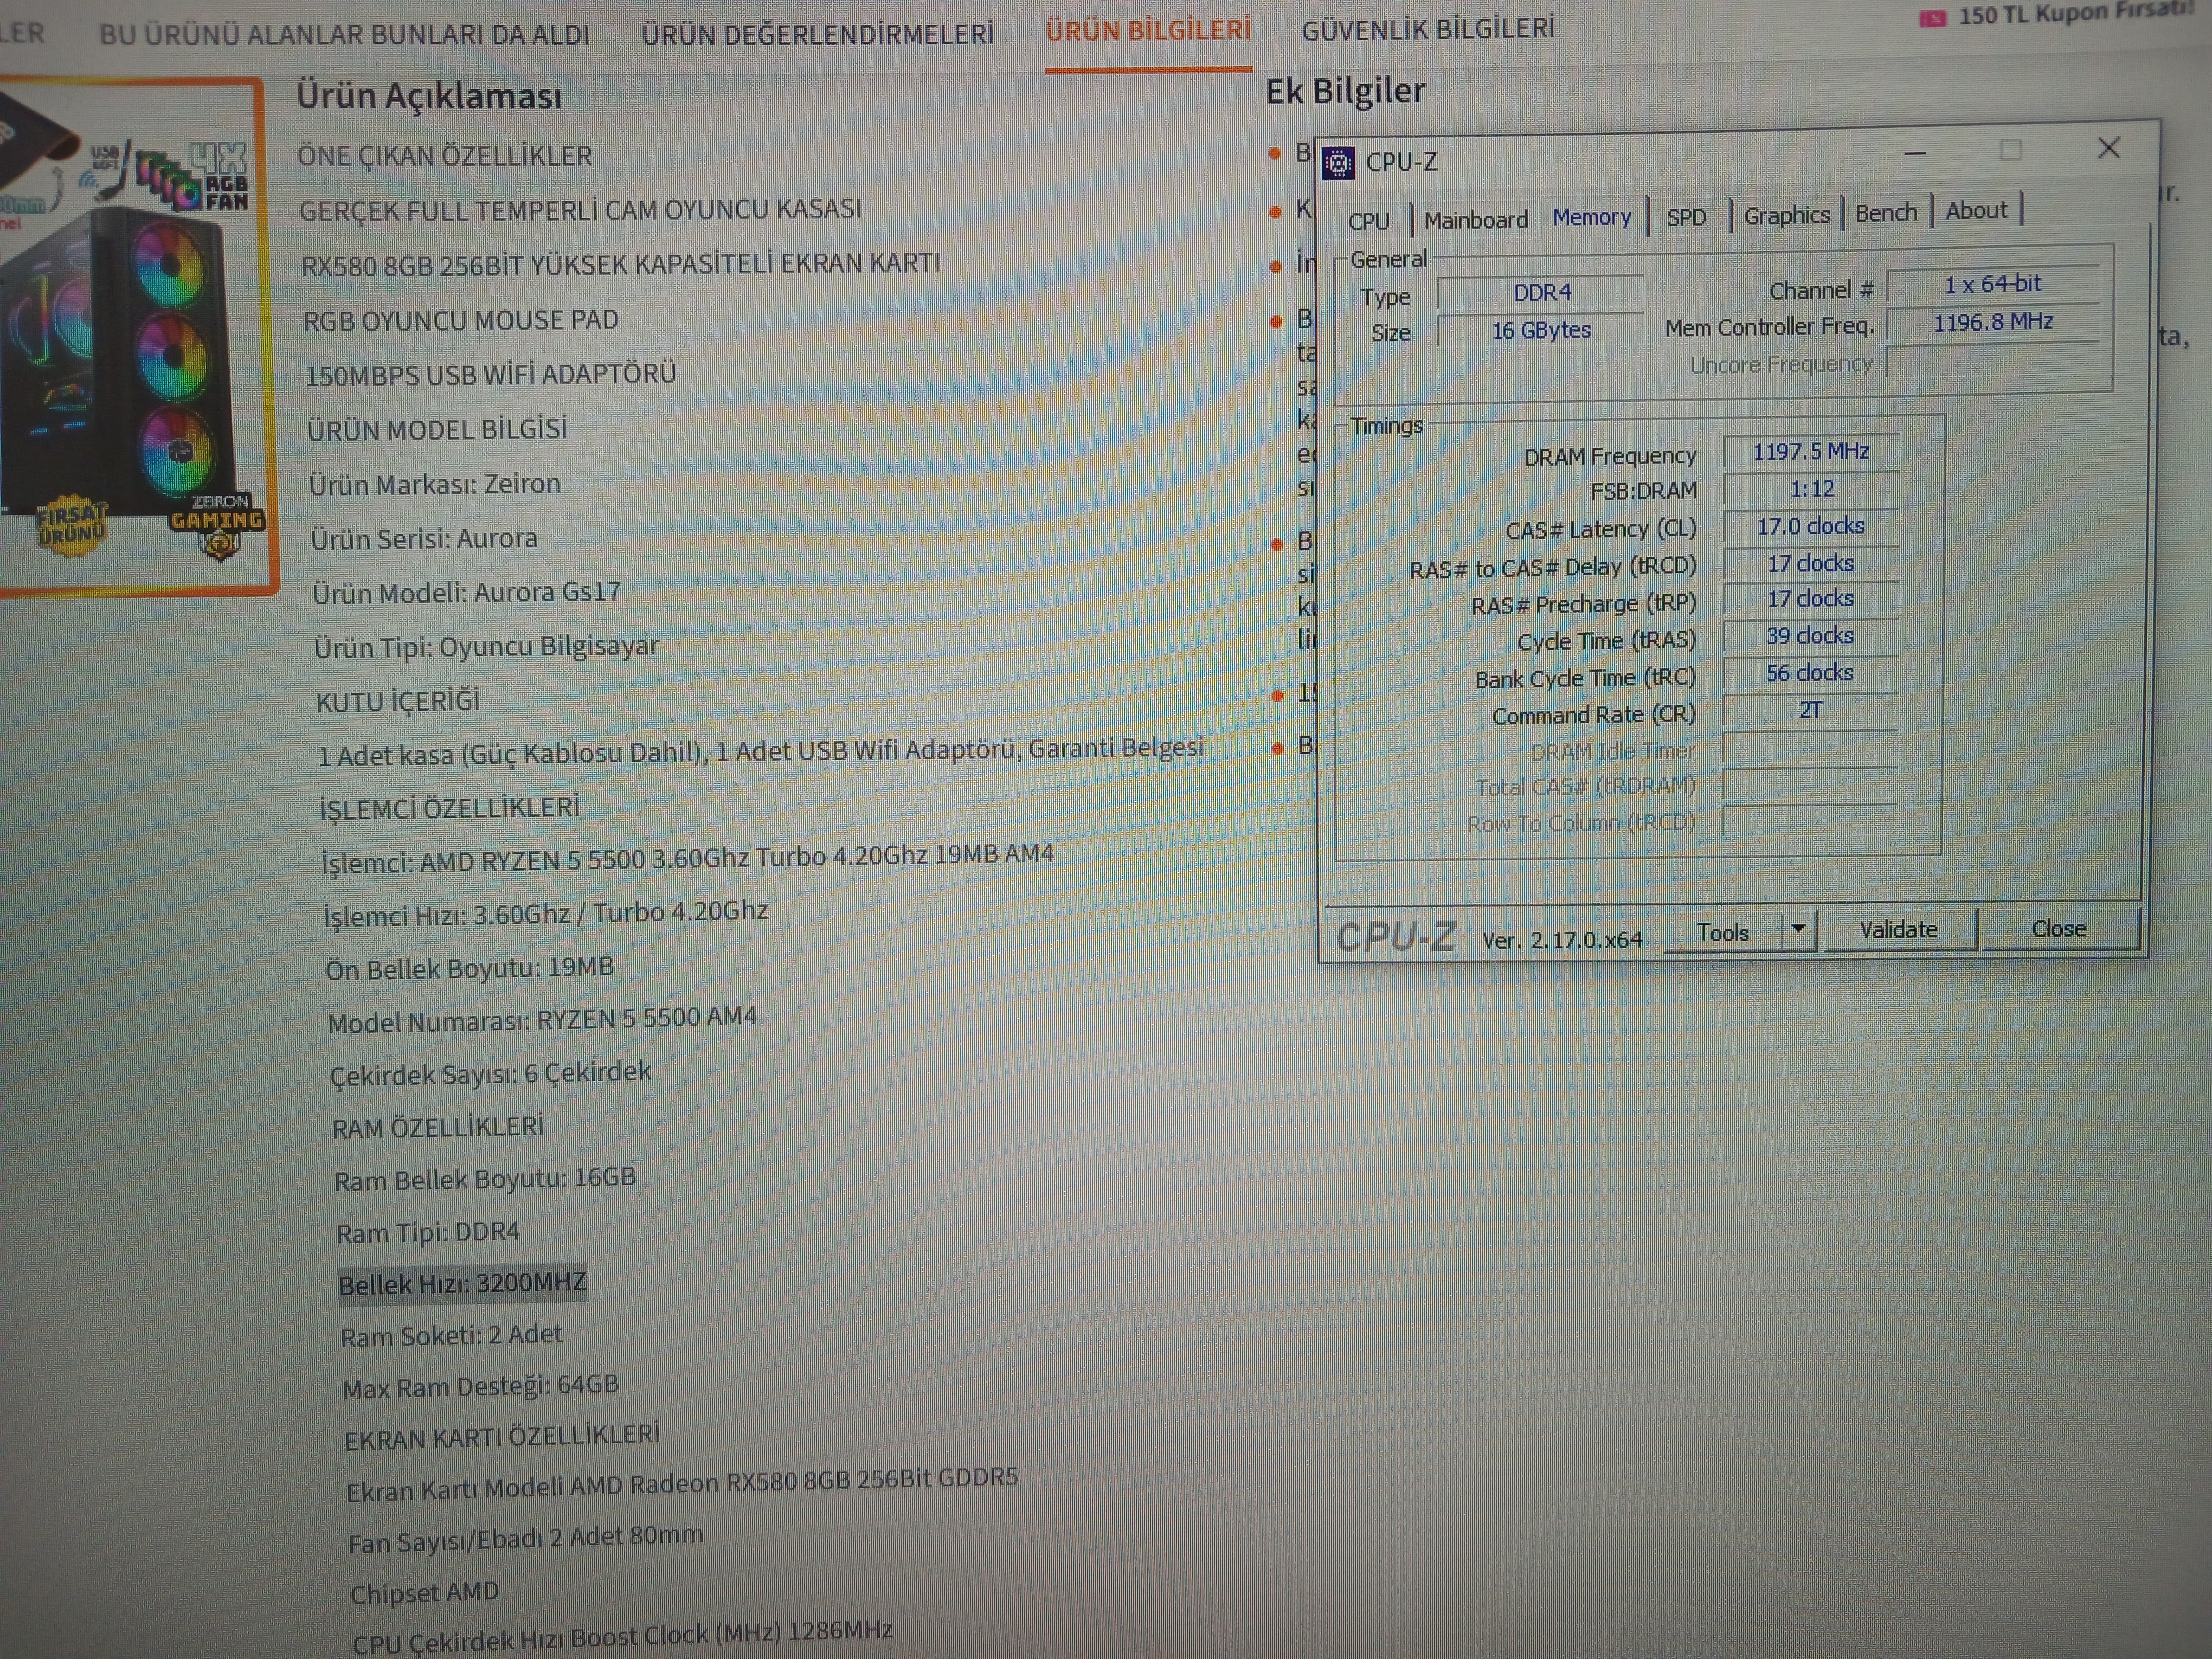The width and height of the screenshot is (2212, 1659).
Task: Click the Cycle Time (tRAS) 39 clocks value
Action: click(x=1810, y=636)
